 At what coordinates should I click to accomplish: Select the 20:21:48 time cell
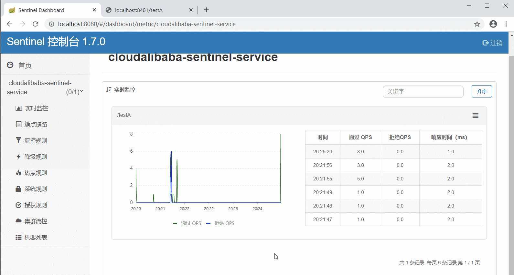pos(323,206)
